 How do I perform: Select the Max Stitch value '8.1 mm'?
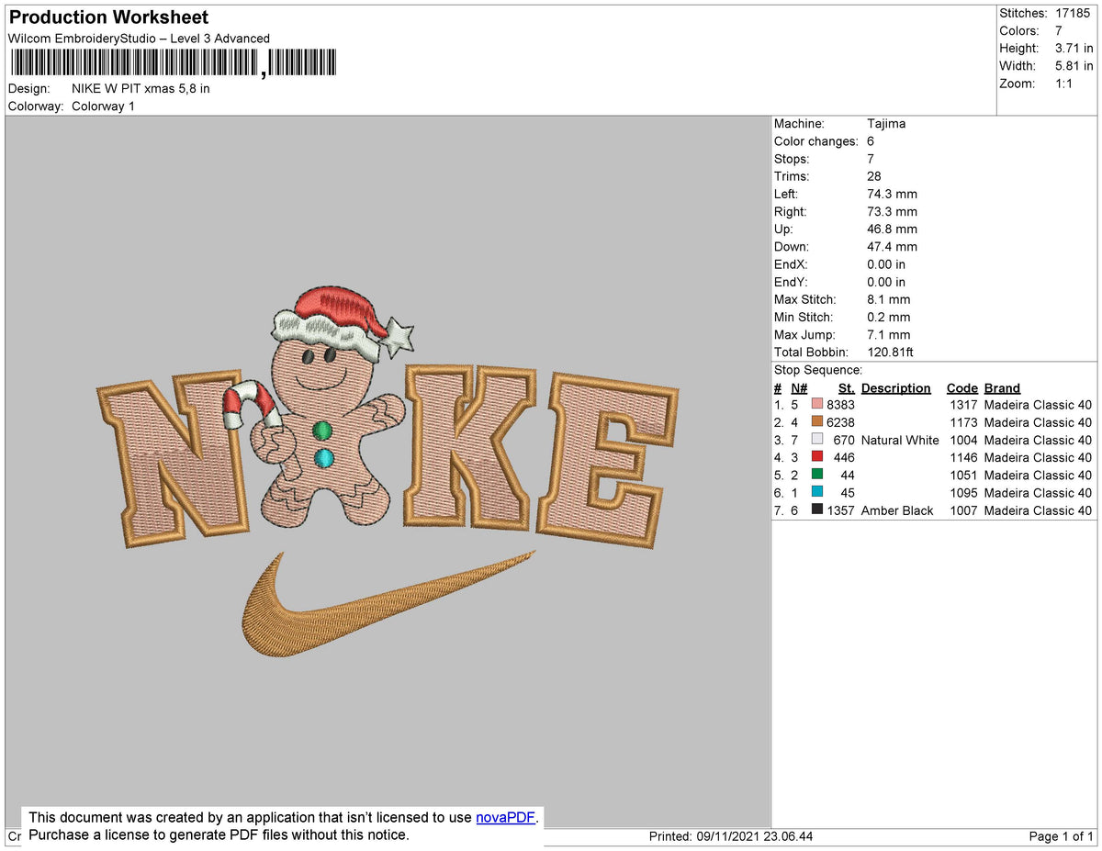coord(888,300)
